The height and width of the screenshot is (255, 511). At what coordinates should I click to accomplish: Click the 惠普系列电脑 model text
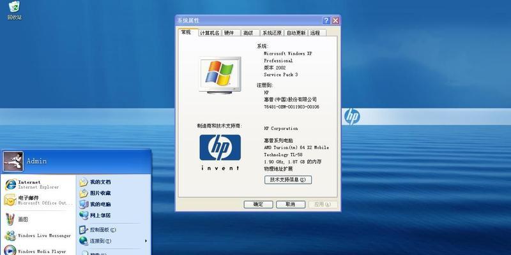pyautogui.click(x=278, y=140)
